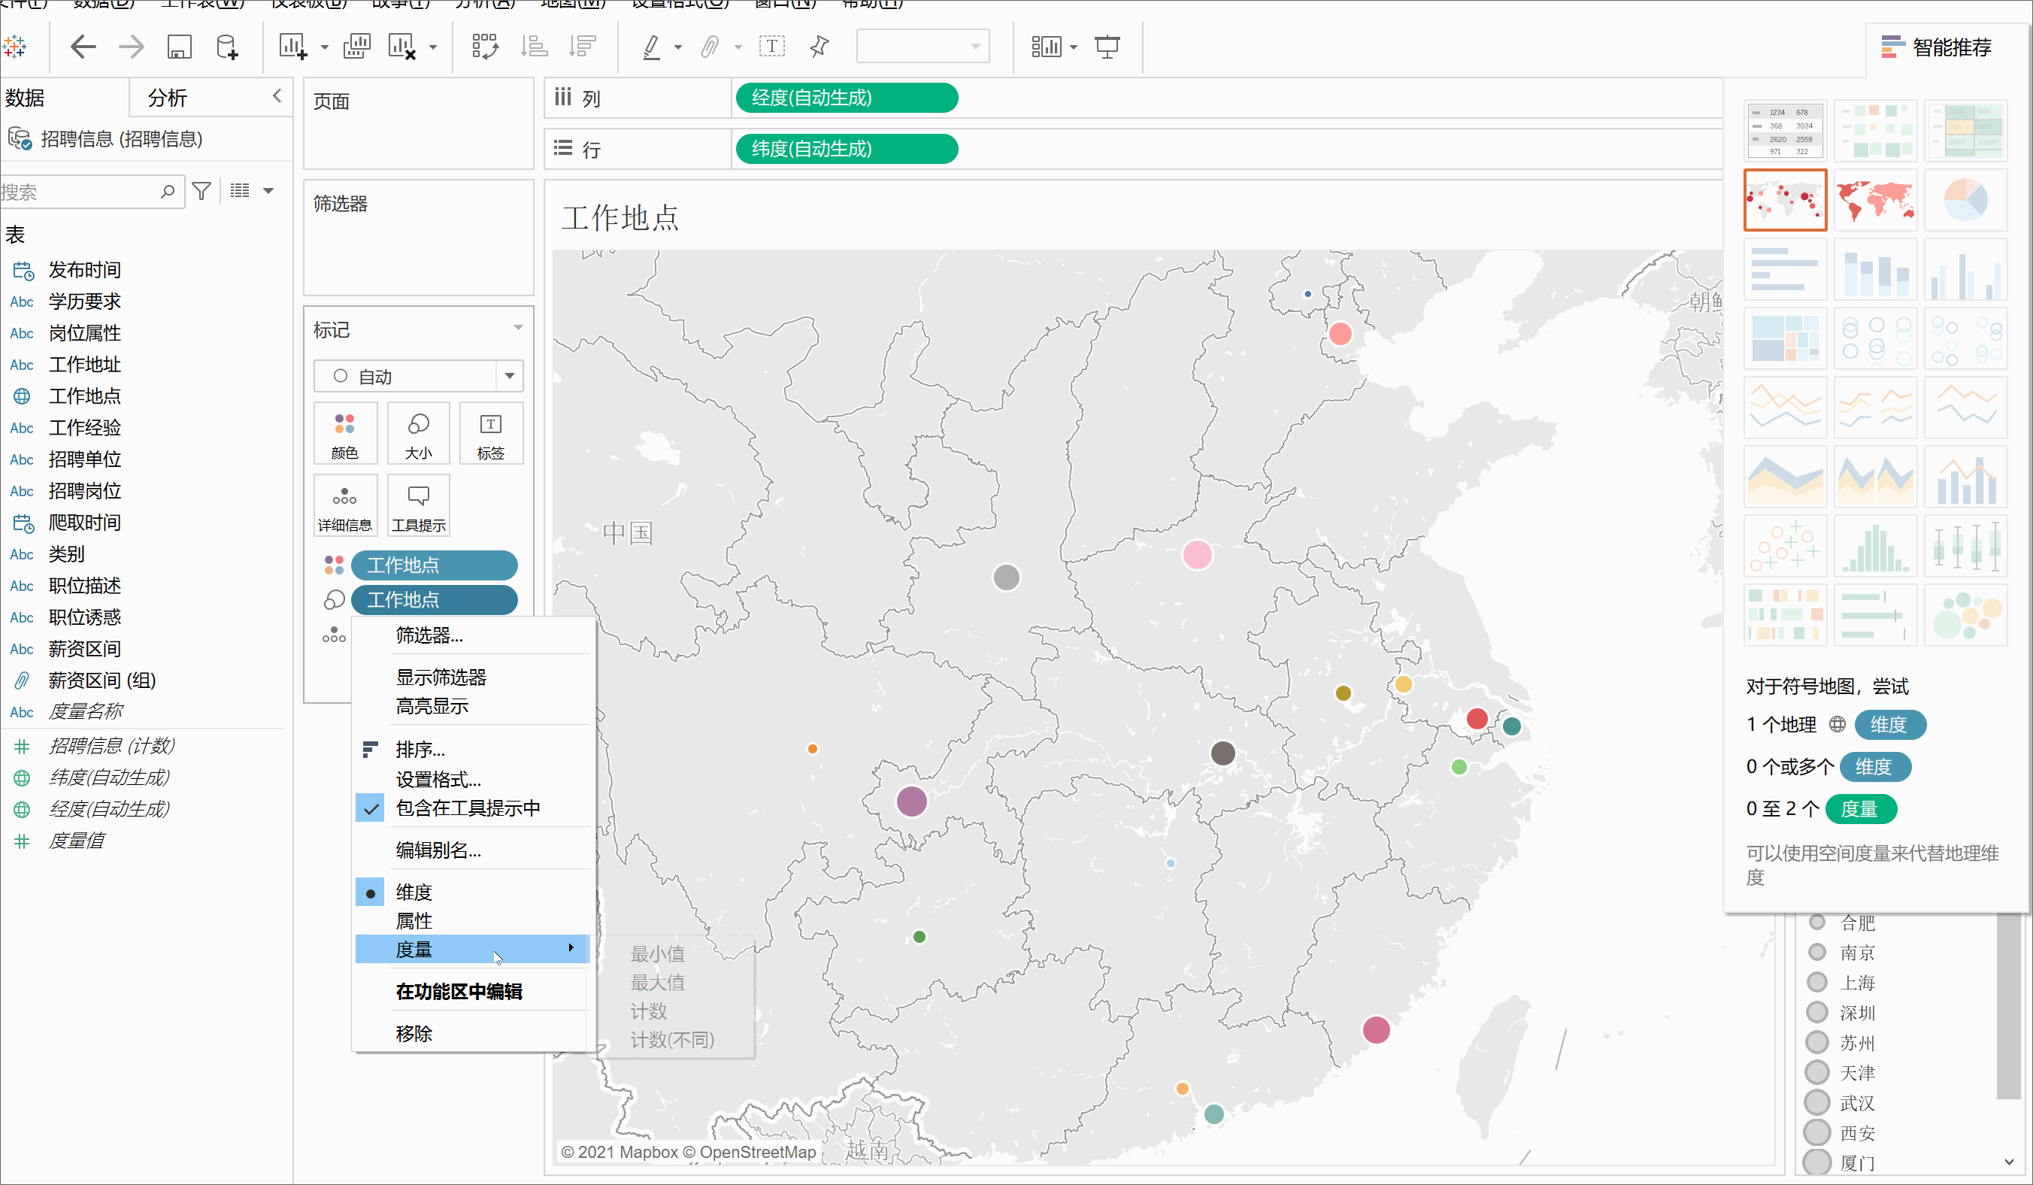Toggle 包含在工具提示中 checked menu option
The image size is (2033, 1185).
[468, 808]
